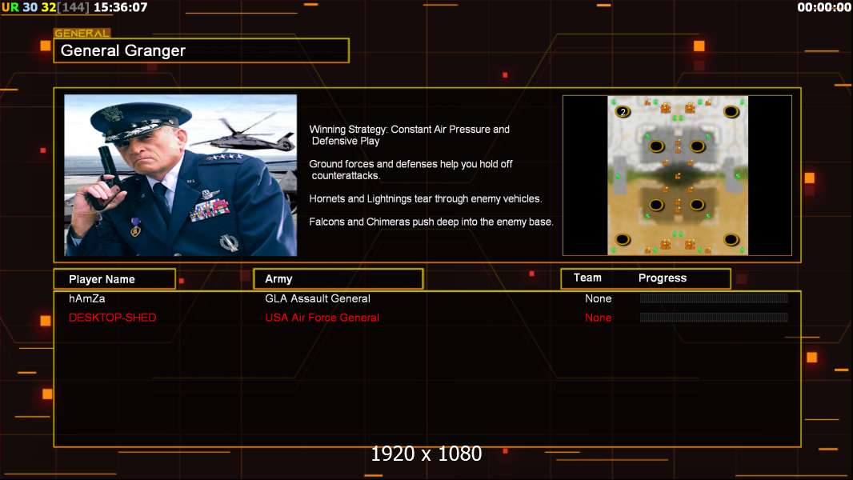Click the 'USA Air Force General' army entry
This screenshot has height=480, width=853.
point(322,318)
